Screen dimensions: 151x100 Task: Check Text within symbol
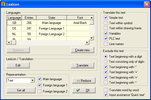click(x=106, y=23)
